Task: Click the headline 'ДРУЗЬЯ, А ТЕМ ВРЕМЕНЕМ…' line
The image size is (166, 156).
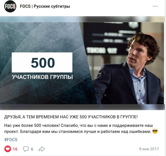Action: coord(71,117)
